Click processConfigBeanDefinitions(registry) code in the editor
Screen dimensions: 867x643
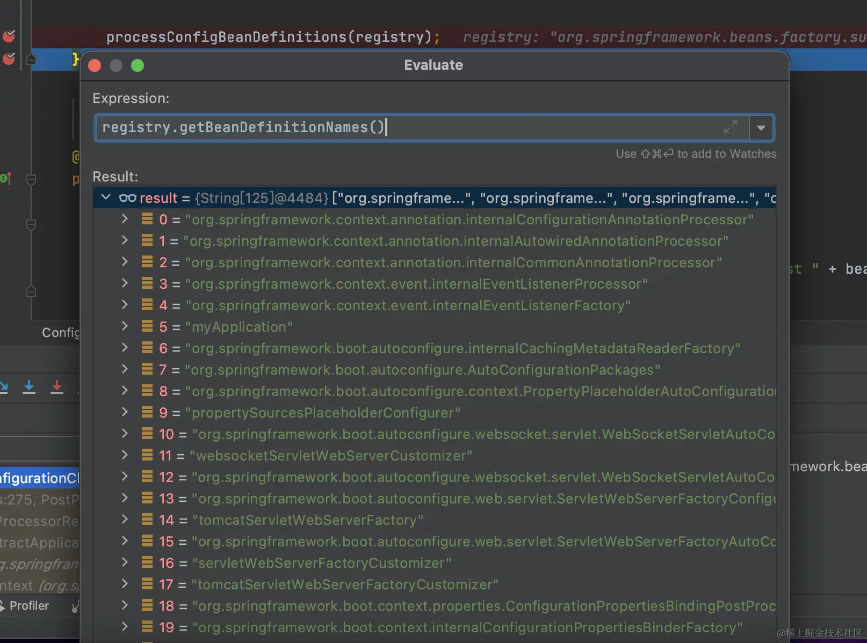click(273, 37)
